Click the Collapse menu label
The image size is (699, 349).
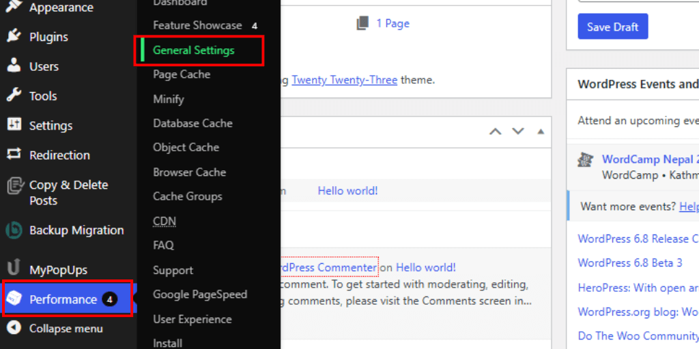coord(66,329)
